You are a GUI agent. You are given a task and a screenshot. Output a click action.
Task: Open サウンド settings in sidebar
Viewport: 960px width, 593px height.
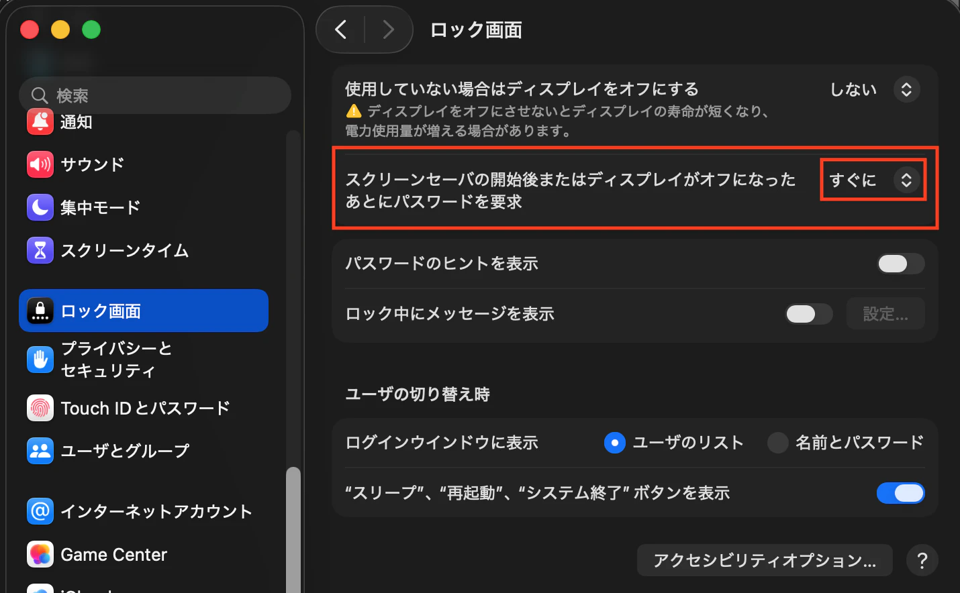tap(144, 164)
